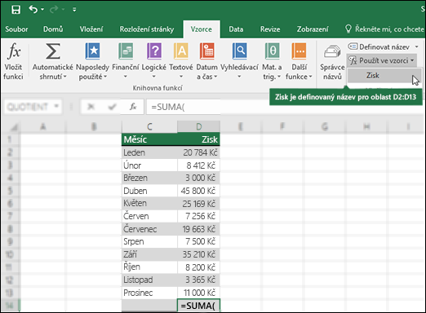Select row 2 header
This screenshot has width=426, height=313.
click(x=10, y=152)
